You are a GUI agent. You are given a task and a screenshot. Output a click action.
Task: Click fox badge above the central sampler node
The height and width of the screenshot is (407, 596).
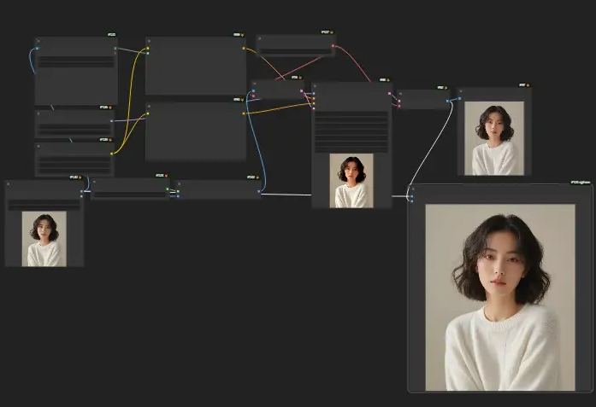click(388, 80)
